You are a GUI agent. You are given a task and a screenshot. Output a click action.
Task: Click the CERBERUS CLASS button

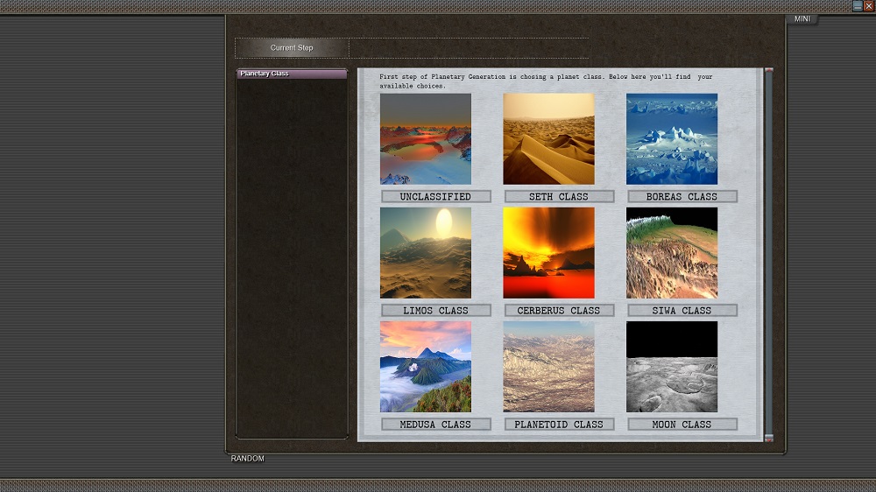559,311
